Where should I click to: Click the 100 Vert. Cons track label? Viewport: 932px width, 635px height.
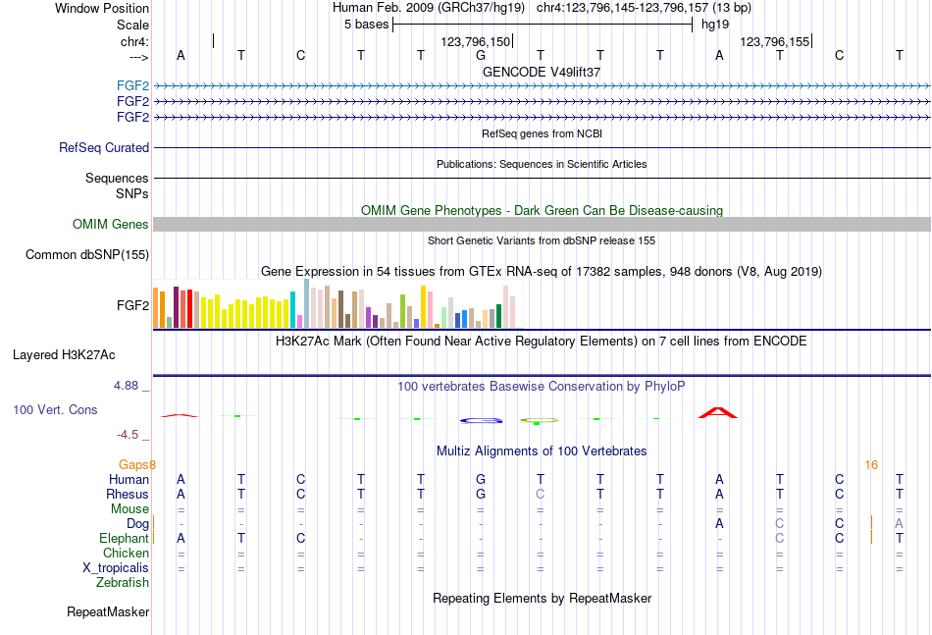55,409
